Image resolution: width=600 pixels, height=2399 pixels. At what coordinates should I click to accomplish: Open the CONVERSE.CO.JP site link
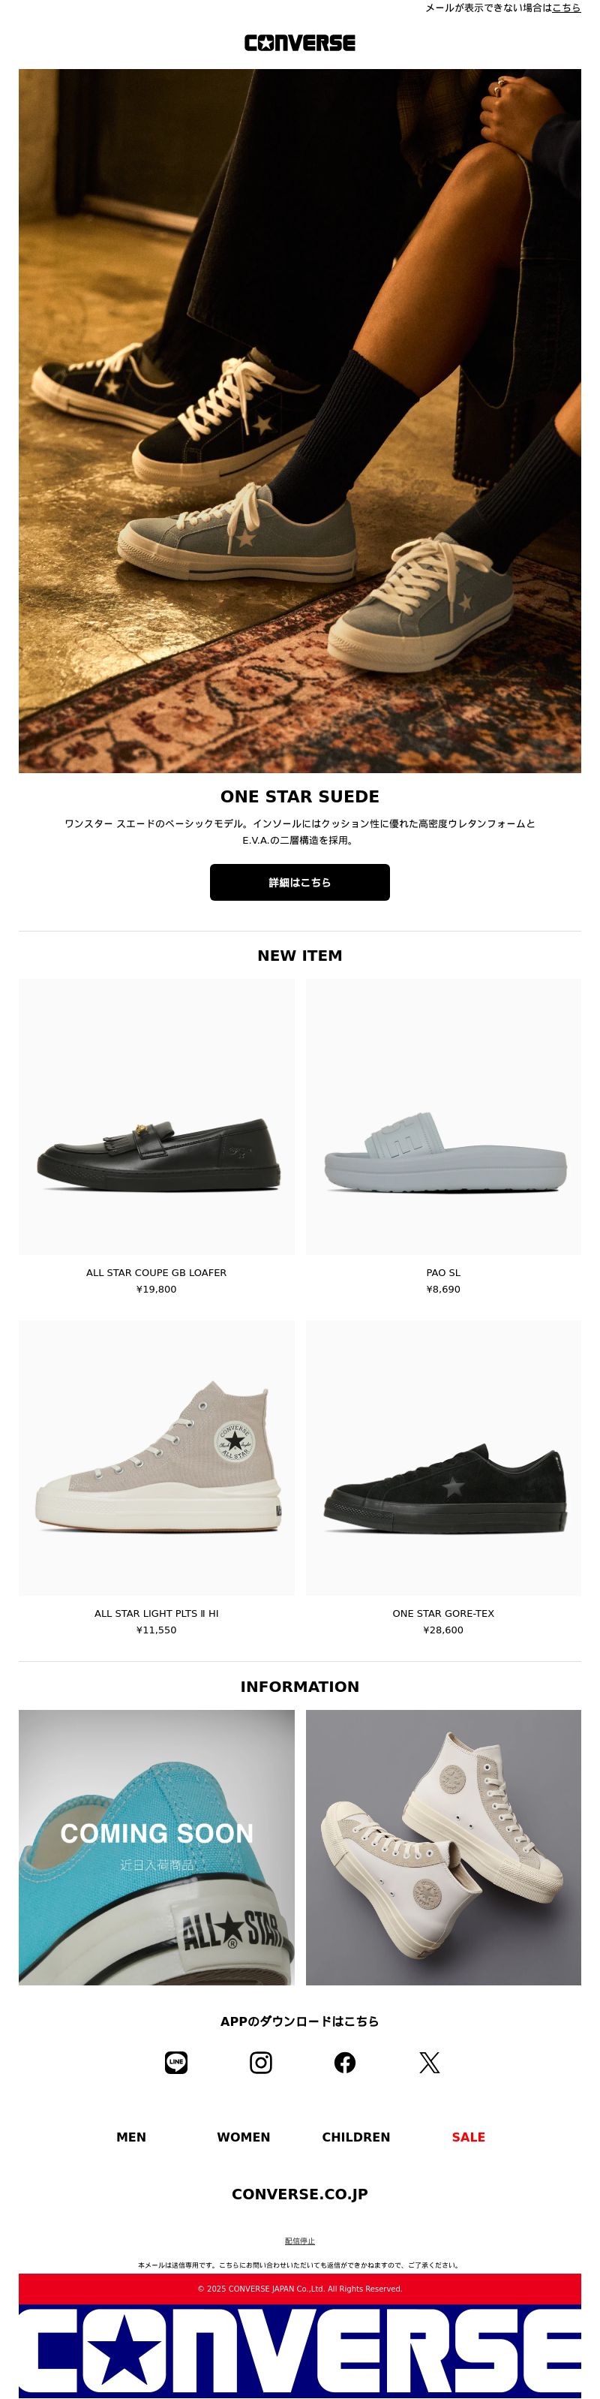(x=299, y=2194)
